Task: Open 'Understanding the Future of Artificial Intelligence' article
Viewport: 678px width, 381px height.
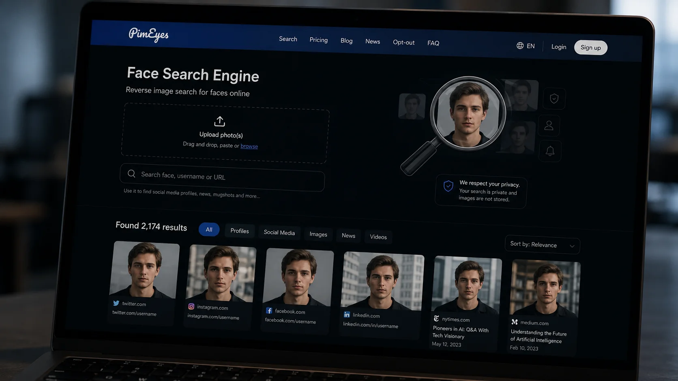Action: pos(539,336)
